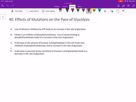Toggle the touch drawing mode icon
Screen dimensions: 136x102
tap(124, 11)
